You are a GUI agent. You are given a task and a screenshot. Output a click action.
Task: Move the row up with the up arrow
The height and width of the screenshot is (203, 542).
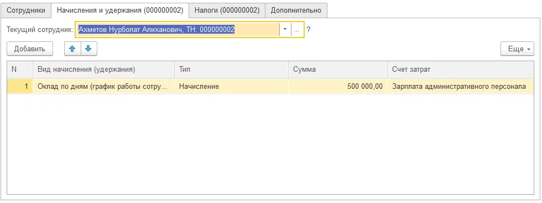[72, 49]
